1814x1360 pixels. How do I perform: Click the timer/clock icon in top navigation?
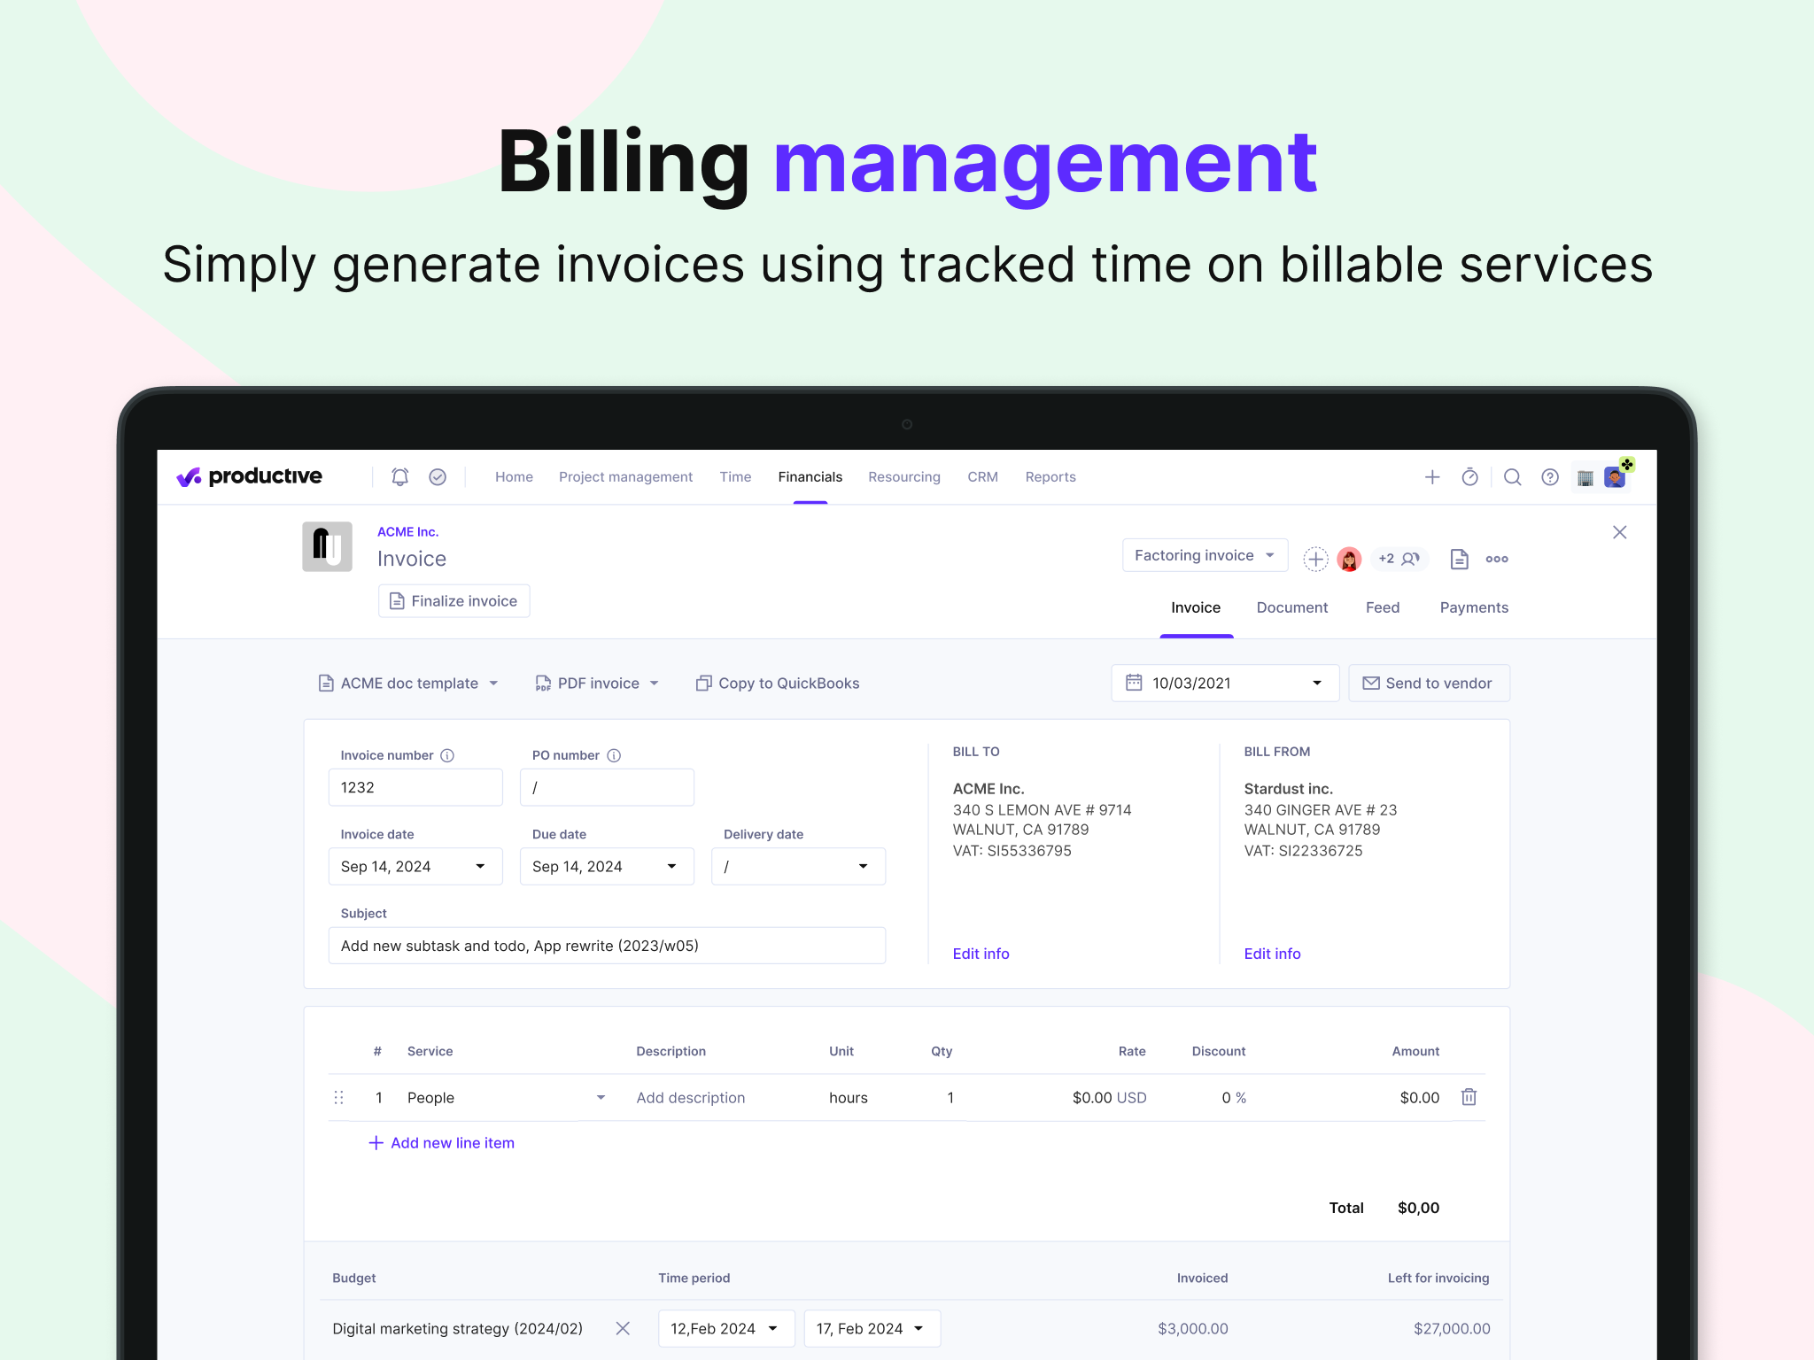[1469, 477]
